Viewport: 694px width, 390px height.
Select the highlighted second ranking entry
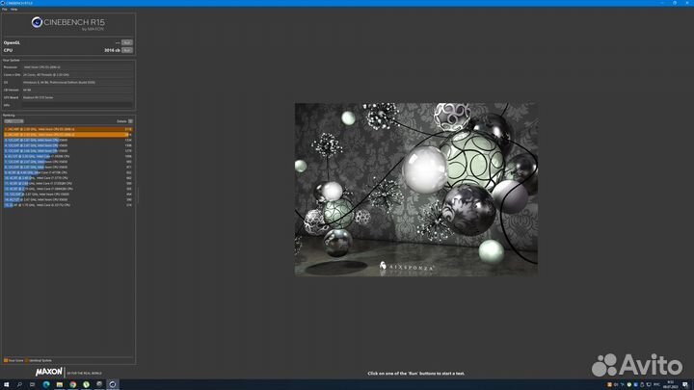click(67, 134)
